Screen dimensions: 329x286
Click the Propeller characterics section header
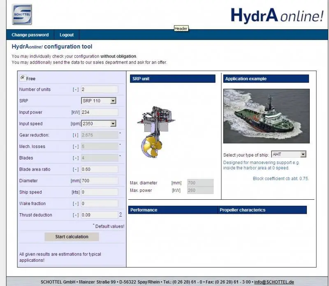(x=262, y=210)
